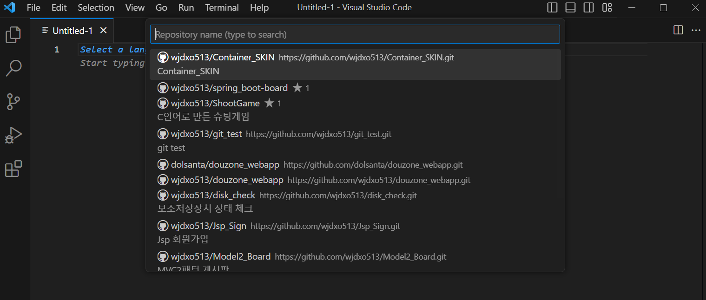706x300 pixels.
Task: Click line number 1 in editor gutter
Action: [x=57, y=49]
